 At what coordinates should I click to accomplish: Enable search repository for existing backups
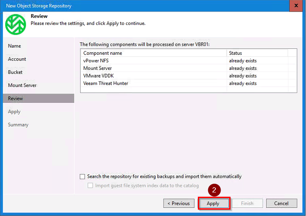(x=82, y=177)
